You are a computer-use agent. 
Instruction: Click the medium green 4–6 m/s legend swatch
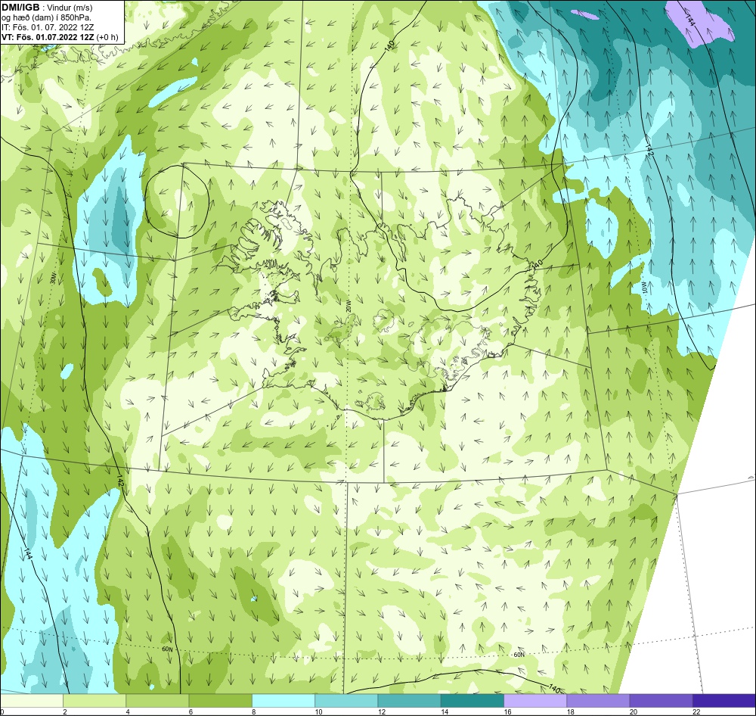pos(157,700)
